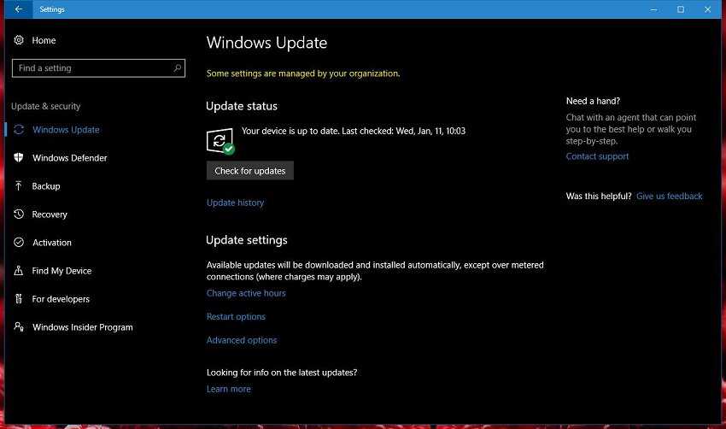Select the Windows Defender shield icon

click(19, 158)
